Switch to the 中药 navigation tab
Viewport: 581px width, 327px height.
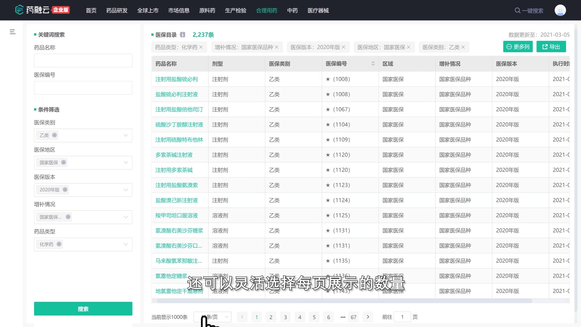click(x=292, y=10)
